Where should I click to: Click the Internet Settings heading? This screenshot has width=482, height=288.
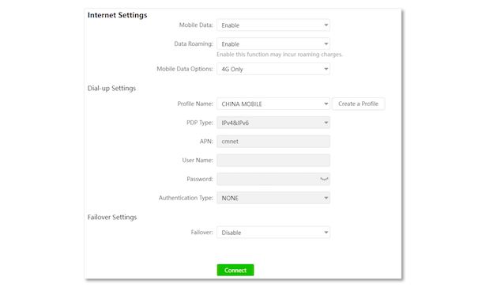coord(118,15)
